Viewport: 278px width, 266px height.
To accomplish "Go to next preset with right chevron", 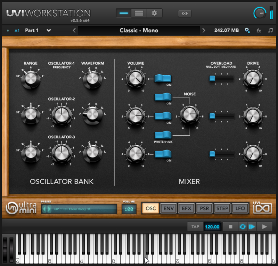I will tap(204, 31).
